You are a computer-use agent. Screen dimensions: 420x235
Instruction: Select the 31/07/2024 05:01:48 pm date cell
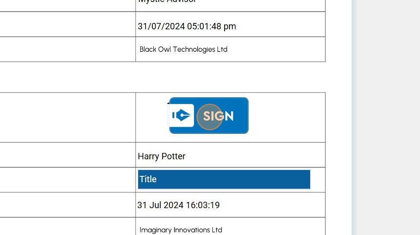(x=187, y=26)
